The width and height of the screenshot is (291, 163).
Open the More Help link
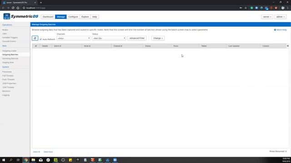[281, 30]
